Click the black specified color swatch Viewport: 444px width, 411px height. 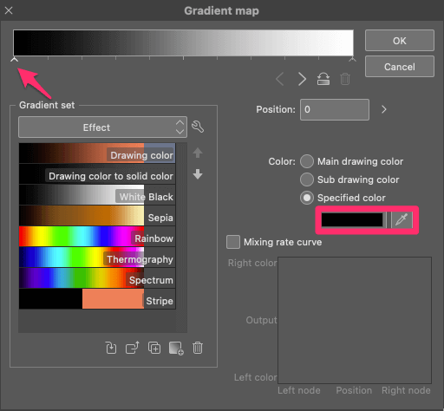tap(352, 219)
